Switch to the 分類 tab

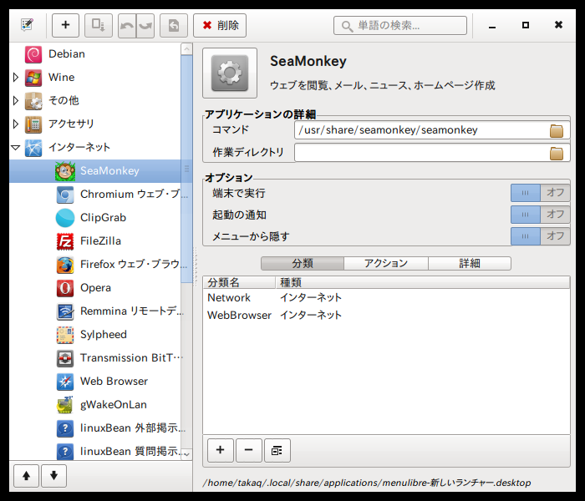303,263
